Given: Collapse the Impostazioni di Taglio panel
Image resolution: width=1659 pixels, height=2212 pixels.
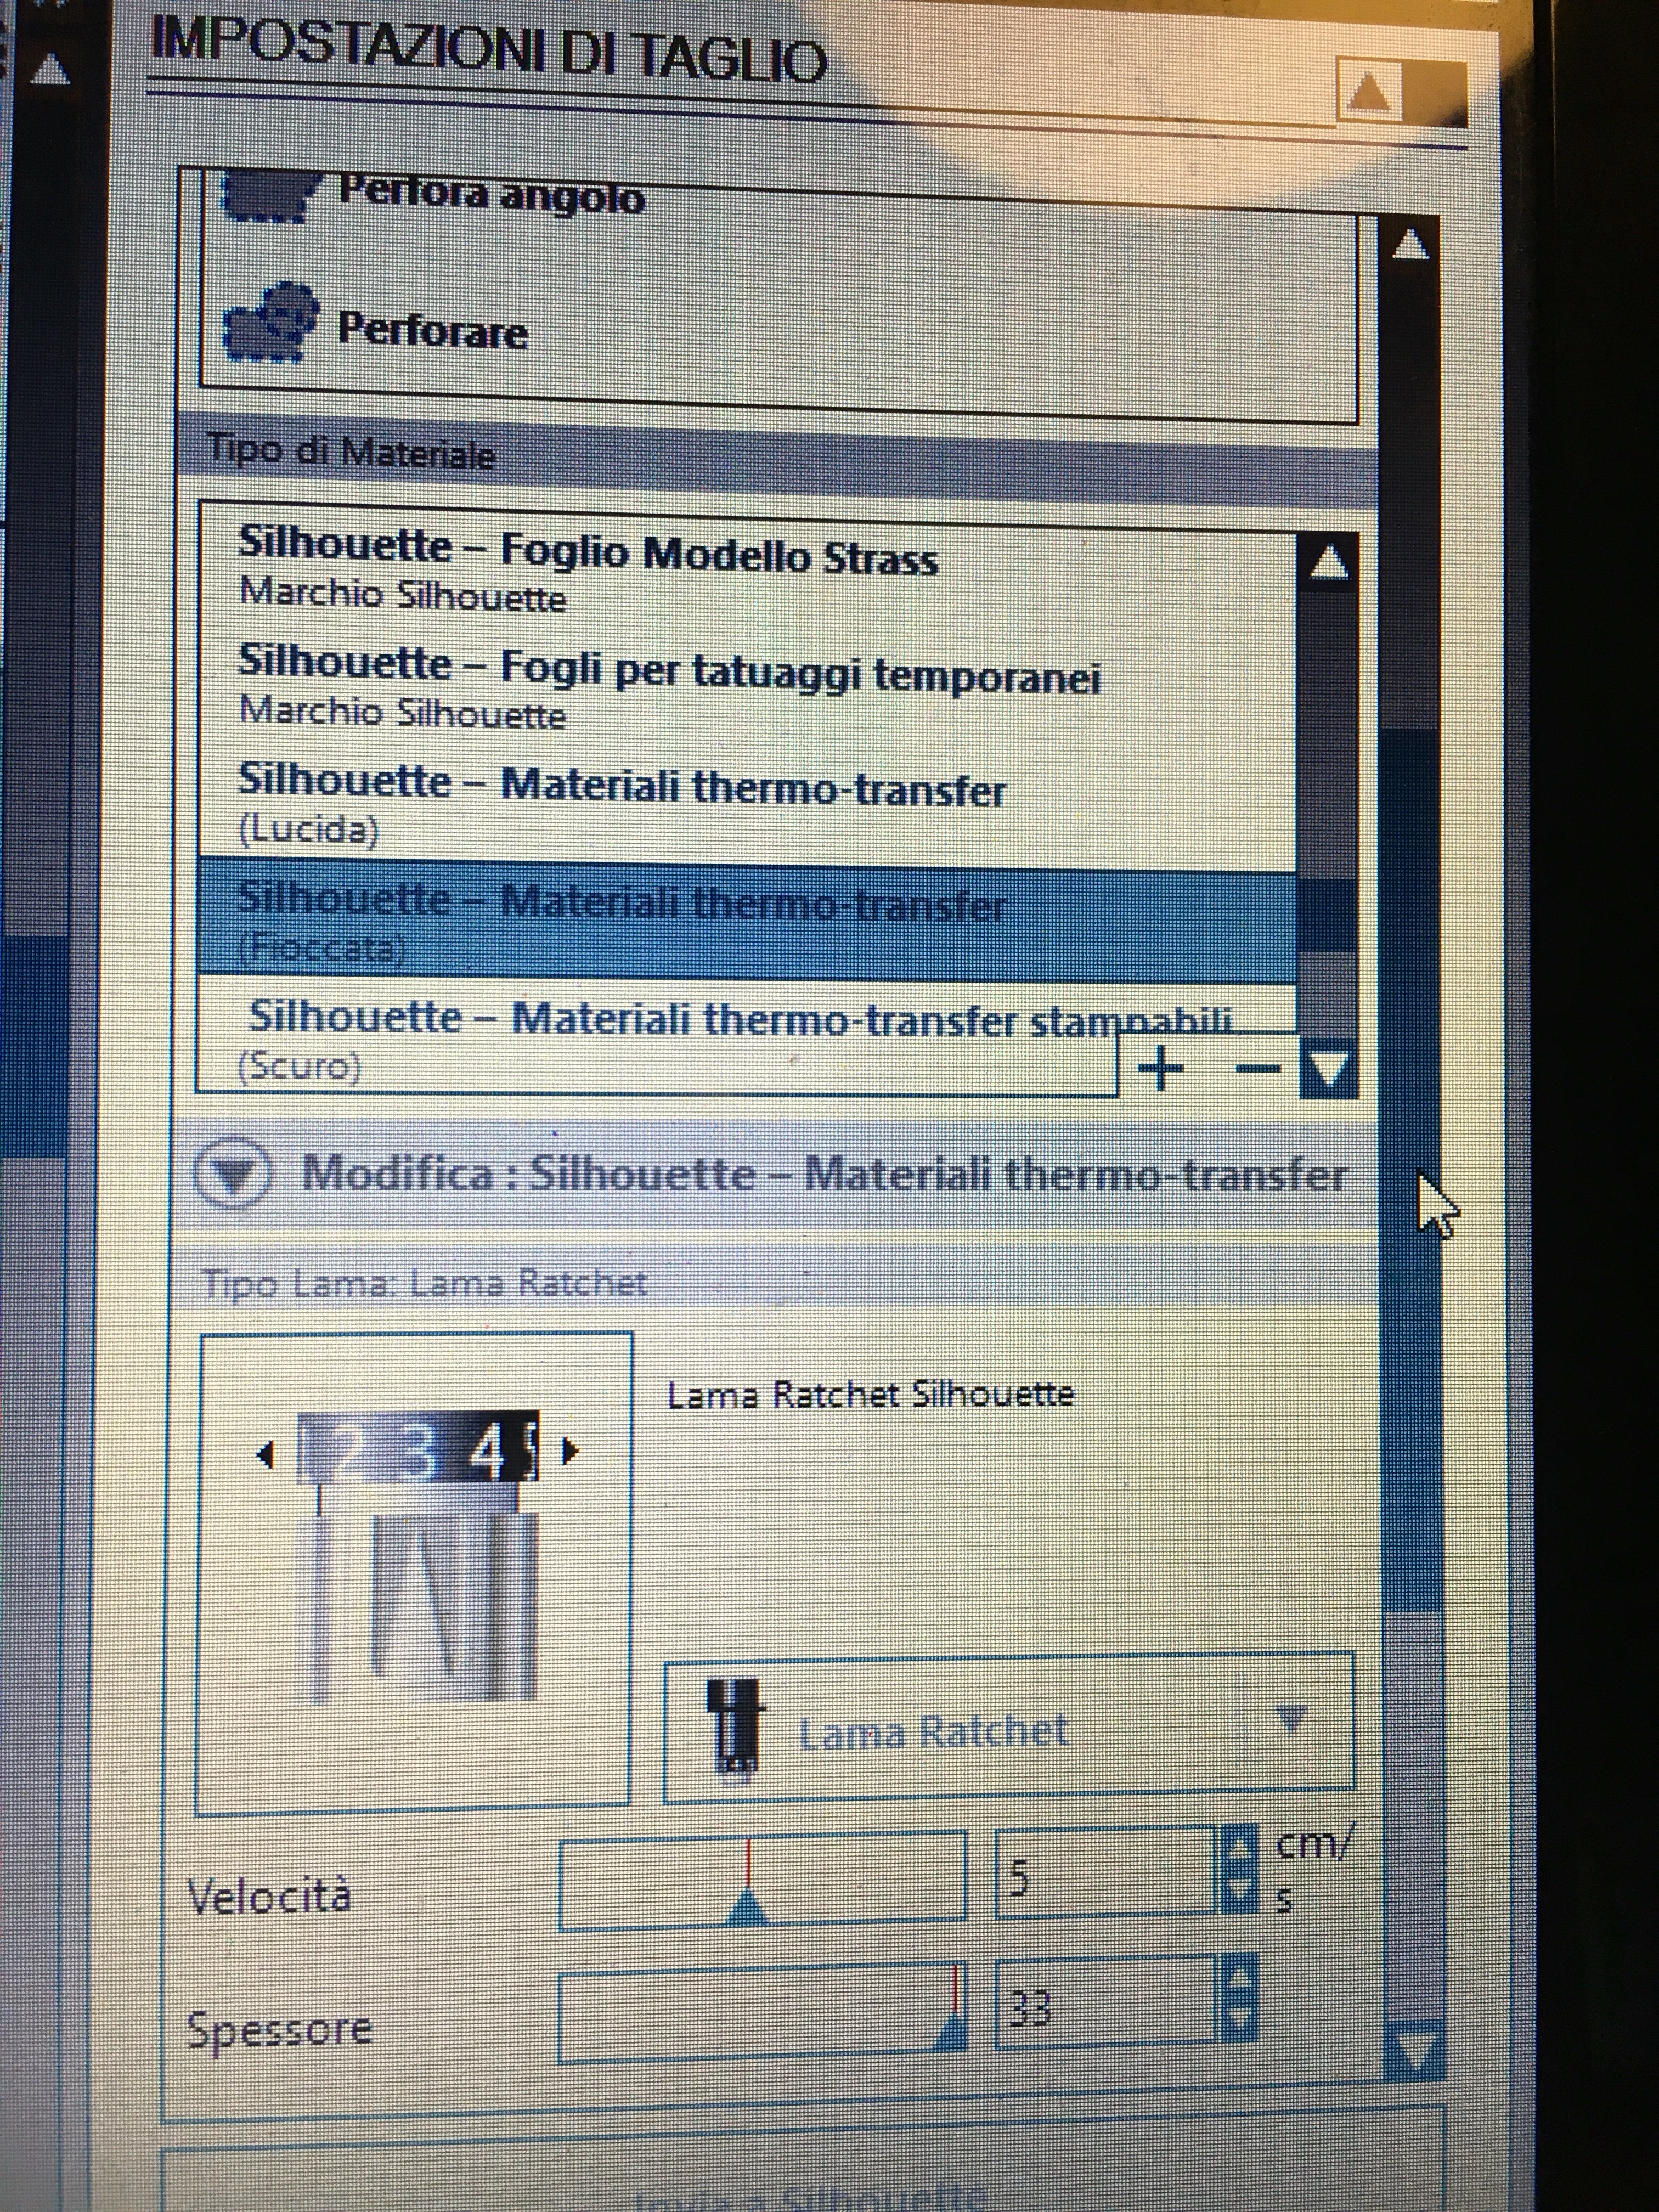Looking at the screenshot, I should pos(1369,93).
